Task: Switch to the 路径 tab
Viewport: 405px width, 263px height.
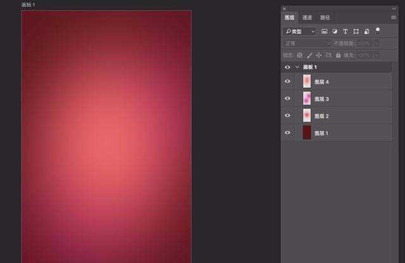Action: tap(325, 18)
